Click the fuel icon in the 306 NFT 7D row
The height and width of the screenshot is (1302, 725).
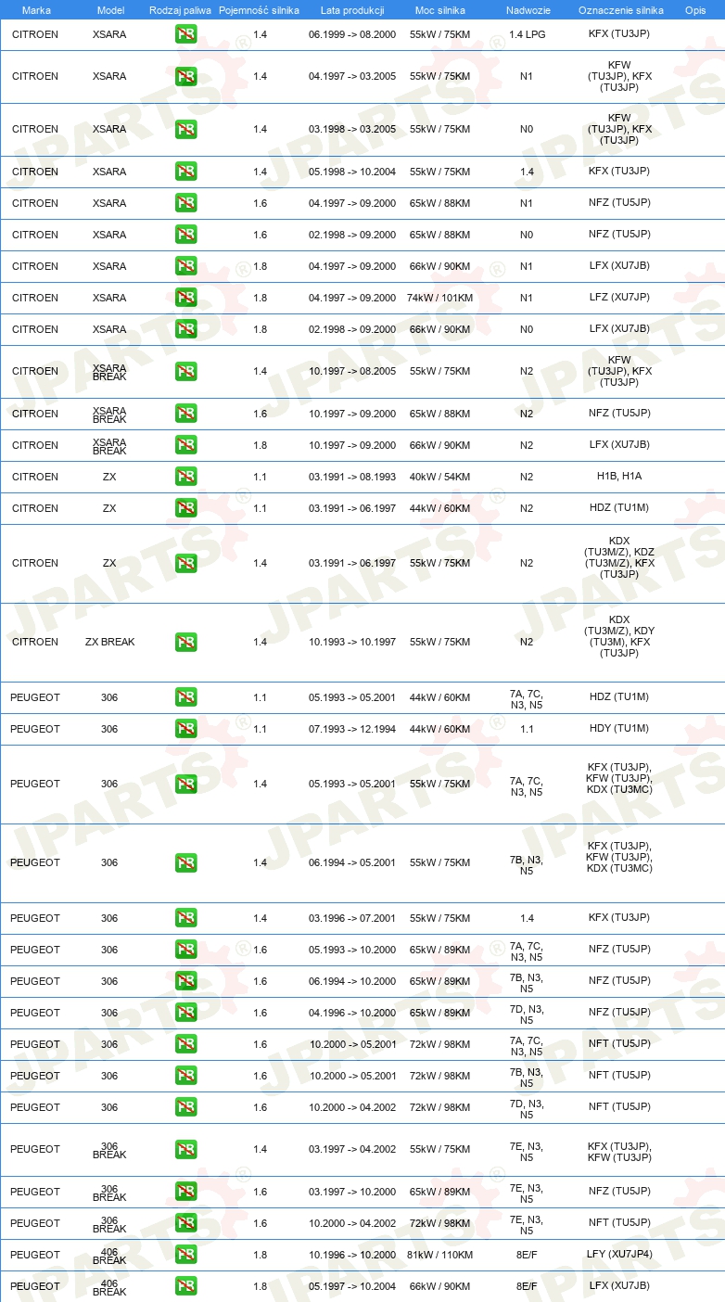coord(186,1107)
